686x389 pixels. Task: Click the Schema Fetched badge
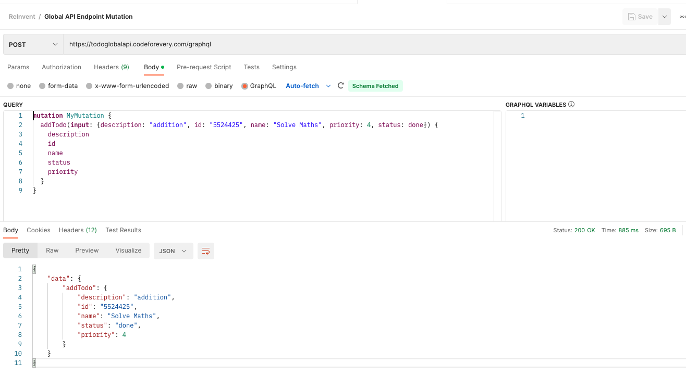(x=375, y=86)
